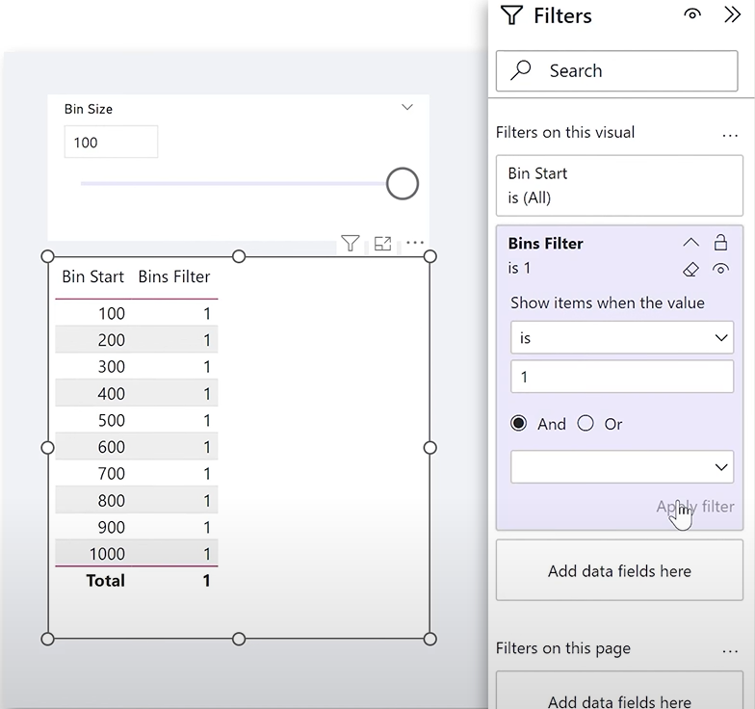The height and width of the screenshot is (709, 755).
Task: Collapse the Bins Filter card chevron
Action: coord(691,243)
